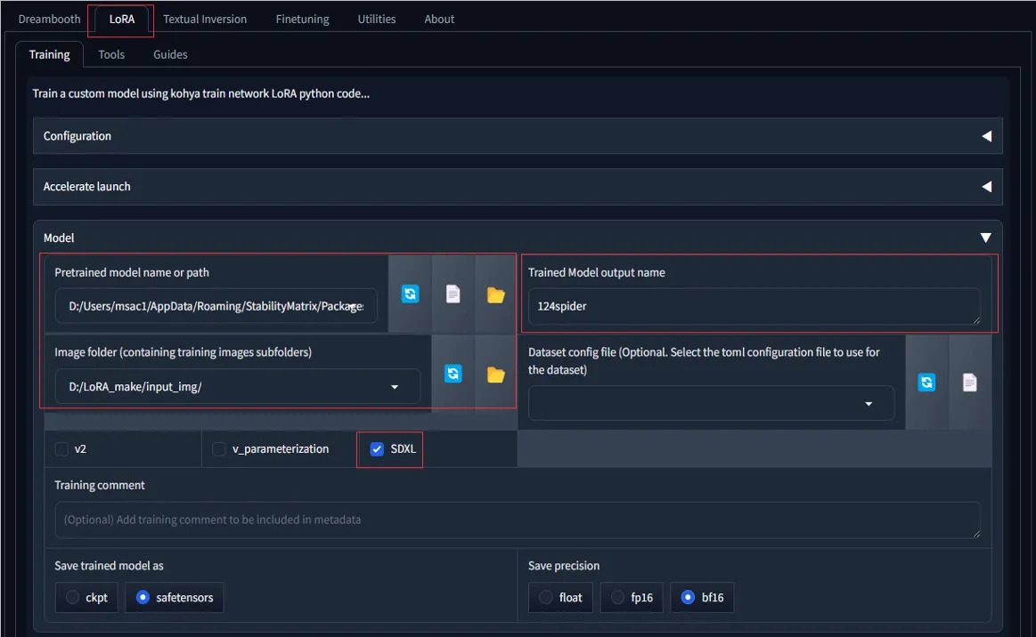Open the Tools sub-tab
The image size is (1036, 637).
pos(111,54)
